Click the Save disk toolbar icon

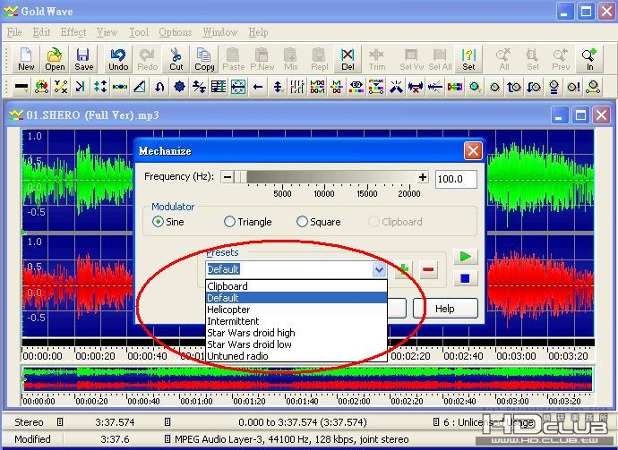(83, 59)
